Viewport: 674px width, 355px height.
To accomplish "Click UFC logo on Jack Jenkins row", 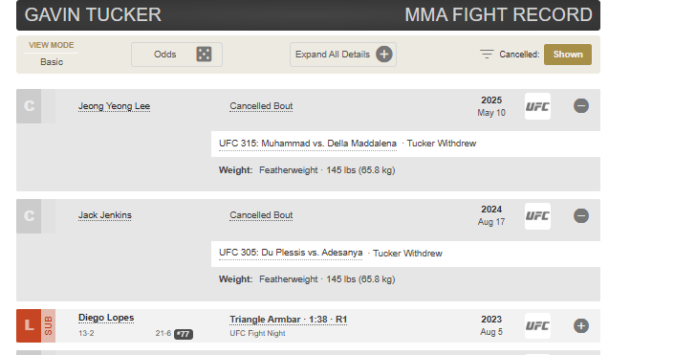I will [537, 216].
